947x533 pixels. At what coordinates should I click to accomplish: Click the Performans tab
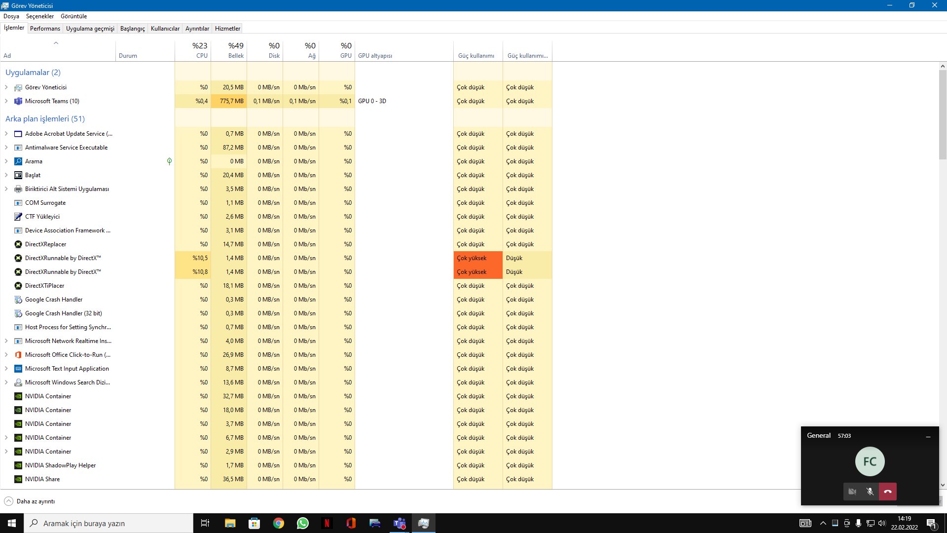point(45,28)
